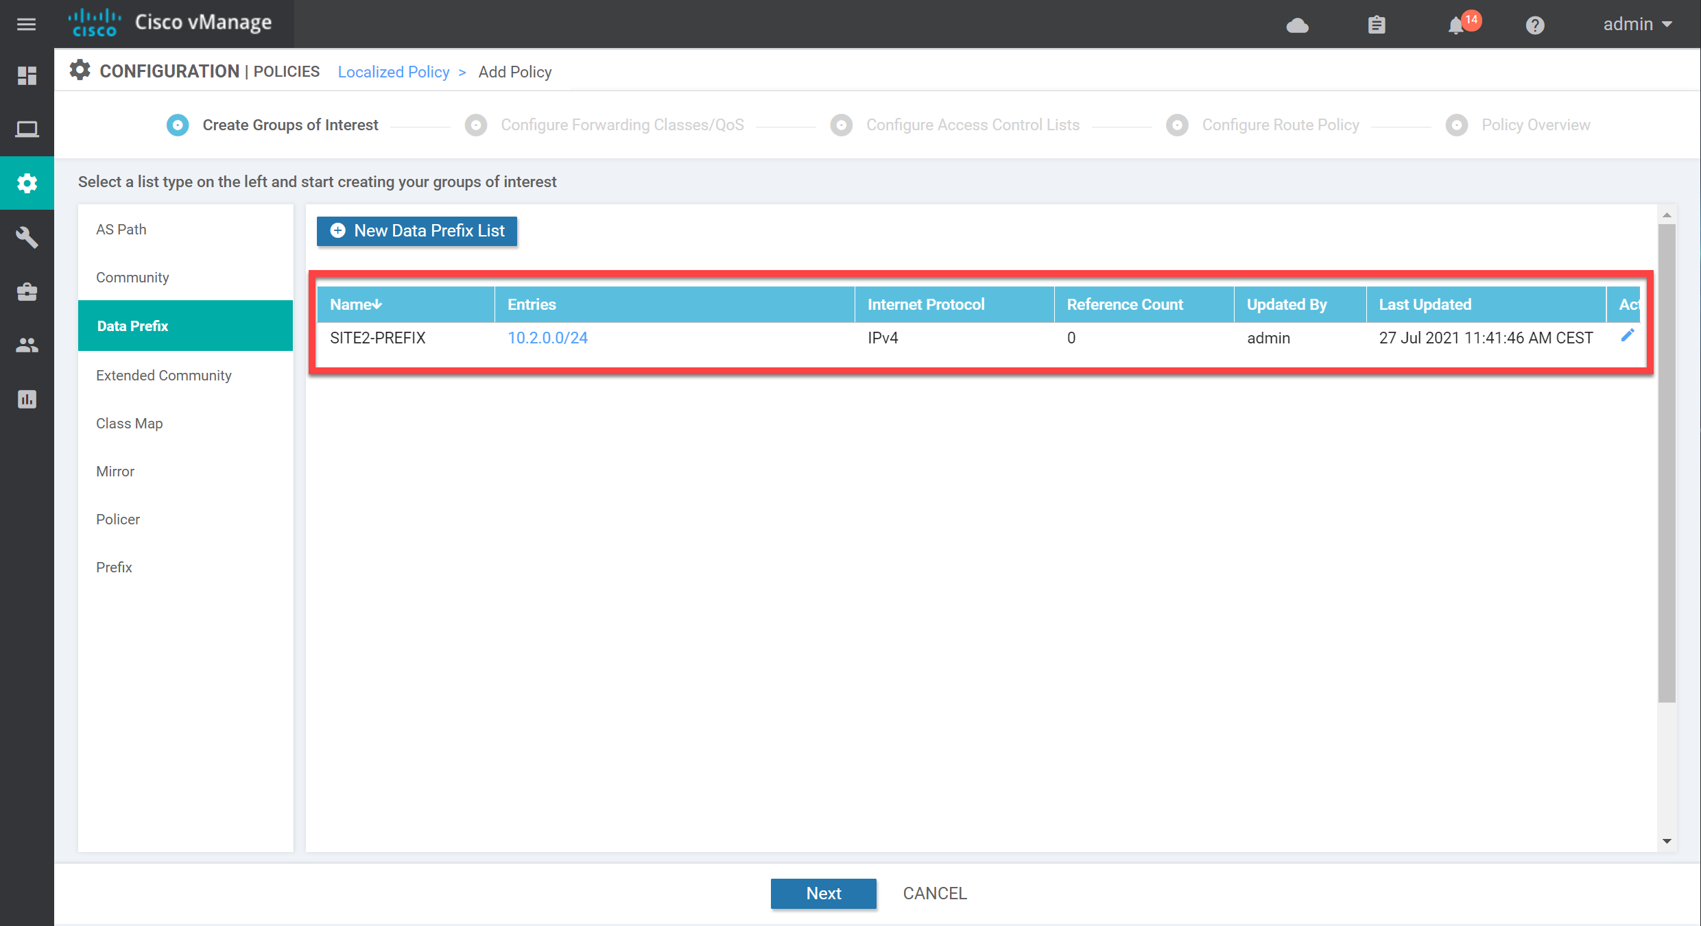Image resolution: width=1701 pixels, height=926 pixels.
Task: Click the Next button
Action: point(822,893)
